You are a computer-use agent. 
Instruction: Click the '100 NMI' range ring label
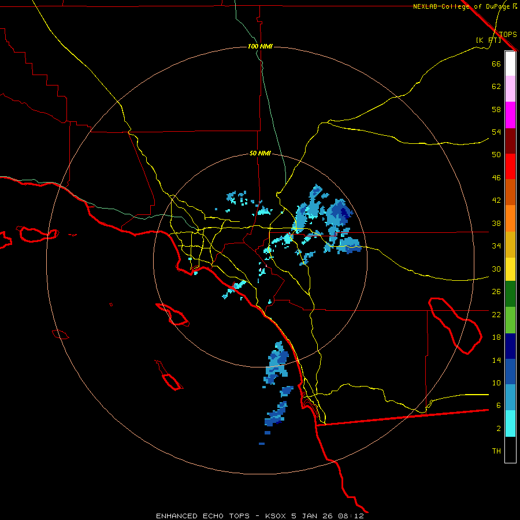click(260, 46)
